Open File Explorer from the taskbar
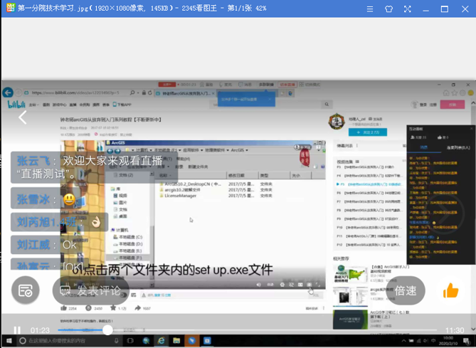The height and width of the screenshot is (348, 476). tap(176, 341)
